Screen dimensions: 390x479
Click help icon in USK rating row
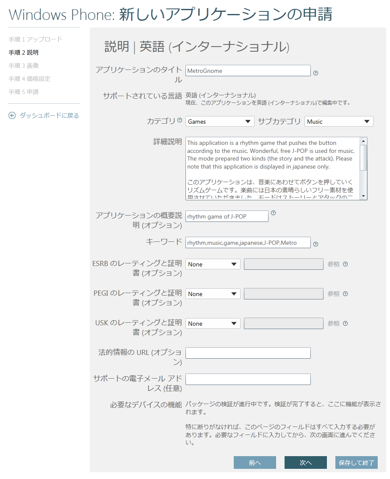346,323
